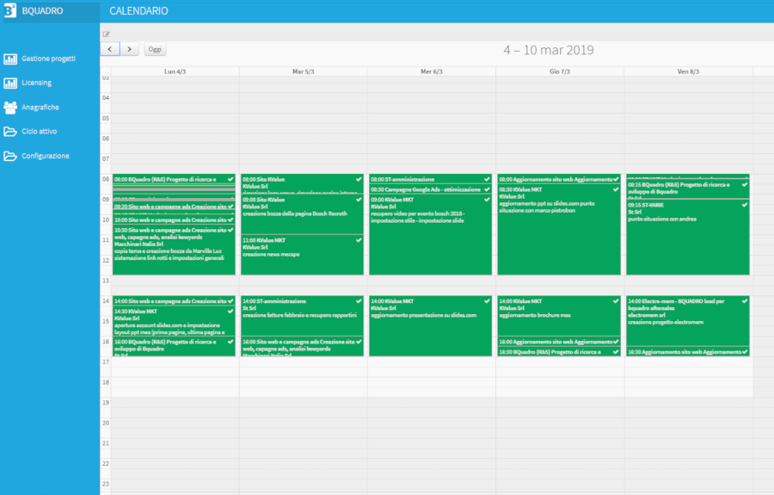
Task: Open Friday 09:15 ST-VARIE event
Action: click(688, 237)
